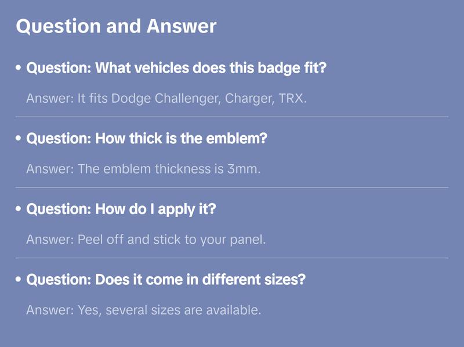Click the answer listing Dodge Challenger, Charger, TRX
Viewport: 464px width, 347px height.
[166, 99]
